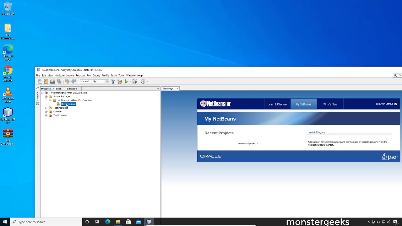
Task: Select the Libraries tree item
Action: (57, 111)
